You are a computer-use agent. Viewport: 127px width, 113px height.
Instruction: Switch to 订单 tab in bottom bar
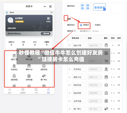(36, 91)
